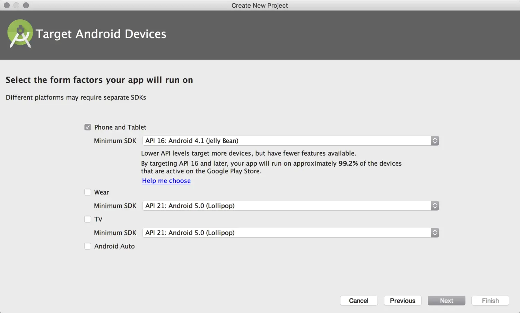Click the Cancel button
Screen dimensions: 520x313
359,301
